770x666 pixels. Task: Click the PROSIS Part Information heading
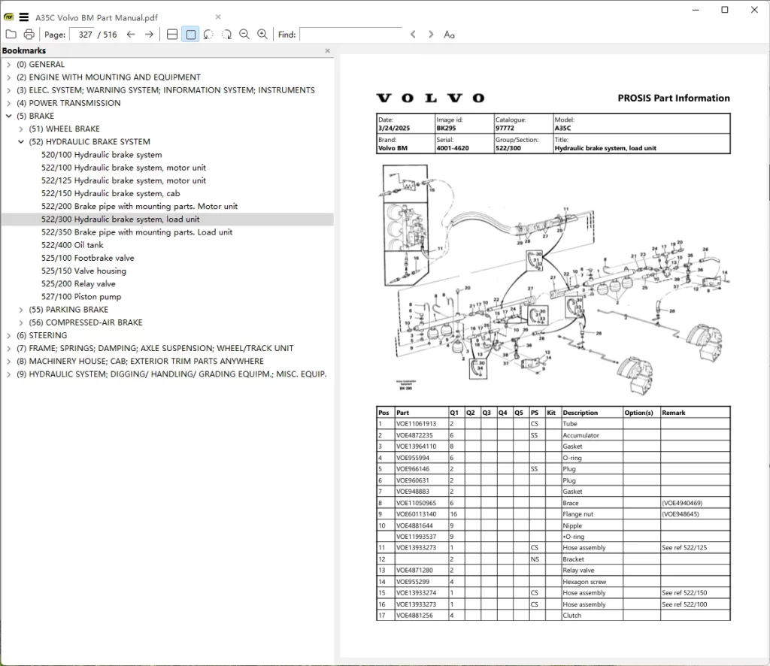(674, 98)
